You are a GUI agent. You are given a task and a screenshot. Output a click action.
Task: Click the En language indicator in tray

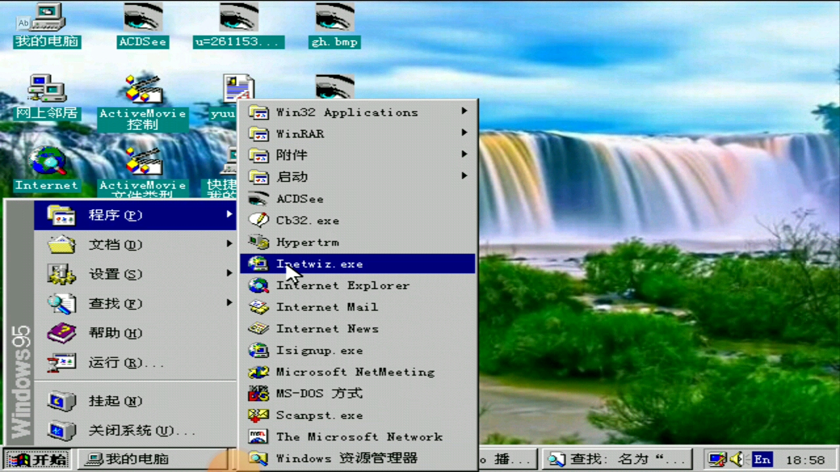point(762,460)
